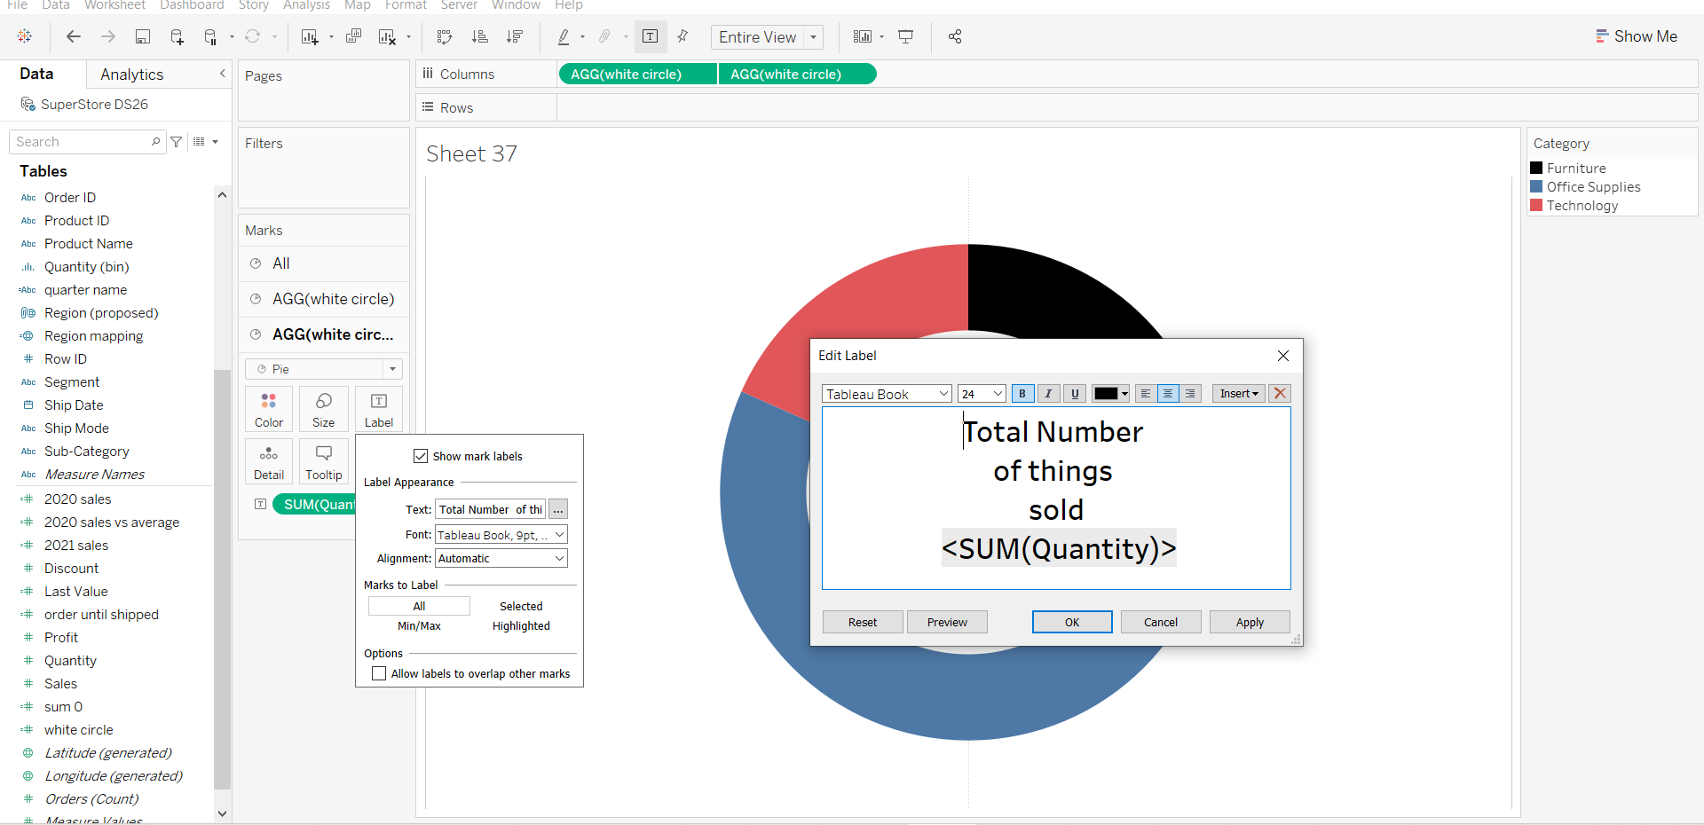Click the Refresh data icon
The width and height of the screenshot is (1704, 825).
click(253, 36)
